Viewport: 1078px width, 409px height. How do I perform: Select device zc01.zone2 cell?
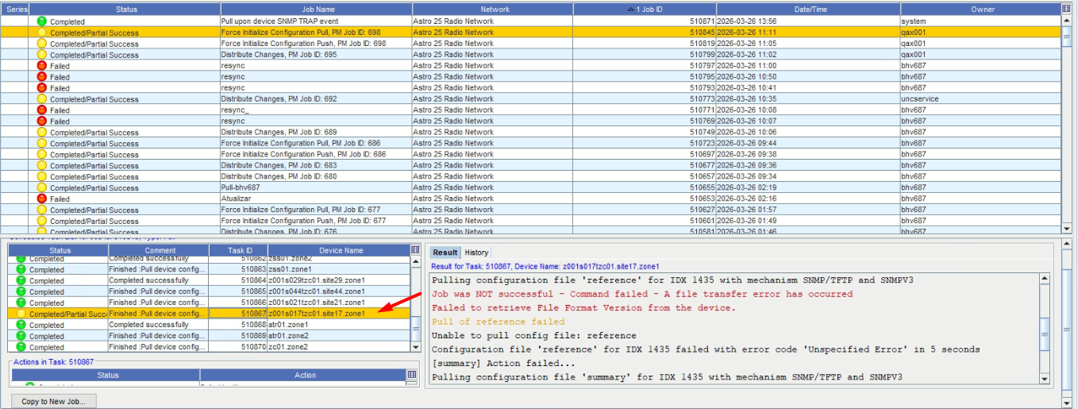pos(339,347)
